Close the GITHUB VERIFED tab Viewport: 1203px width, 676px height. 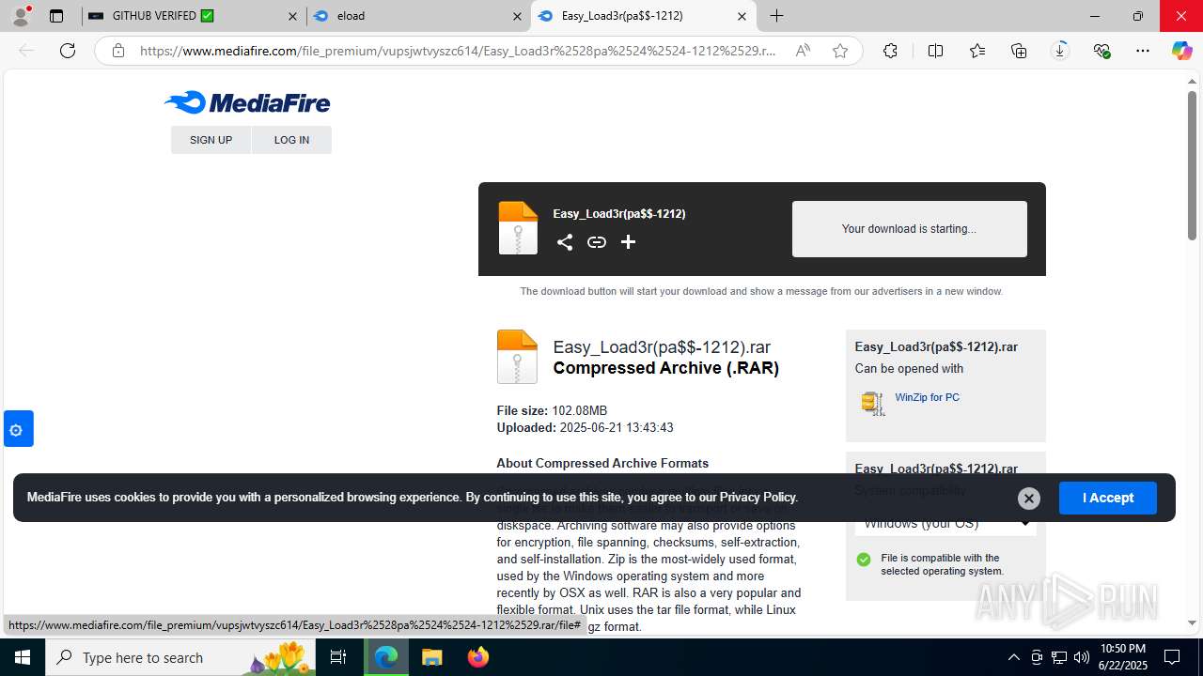click(292, 16)
